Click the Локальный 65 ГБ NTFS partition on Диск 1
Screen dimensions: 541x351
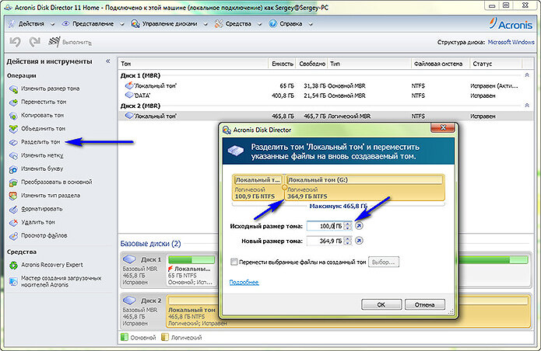pyautogui.click(x=191, y=271)
